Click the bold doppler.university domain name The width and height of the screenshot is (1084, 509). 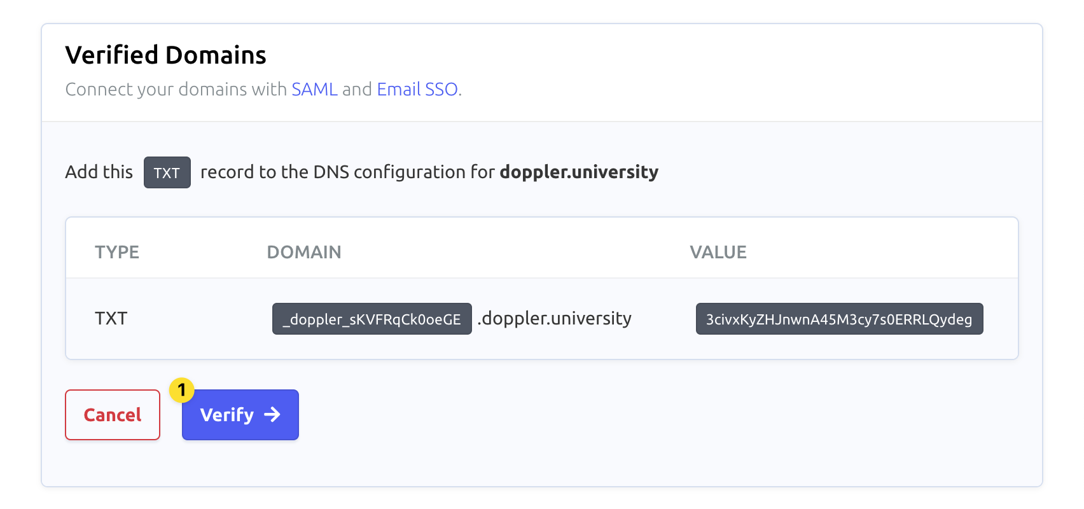coord(579,172)
